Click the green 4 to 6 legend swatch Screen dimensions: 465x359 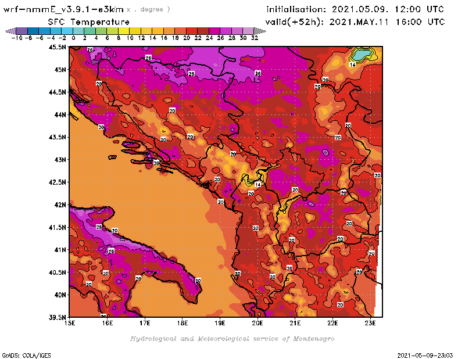pos(101,31)
